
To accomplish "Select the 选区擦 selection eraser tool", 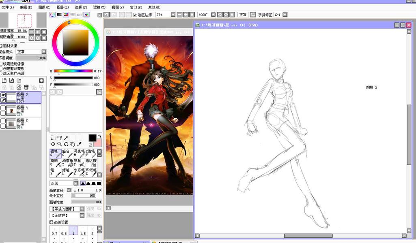I will coord(91,162).
